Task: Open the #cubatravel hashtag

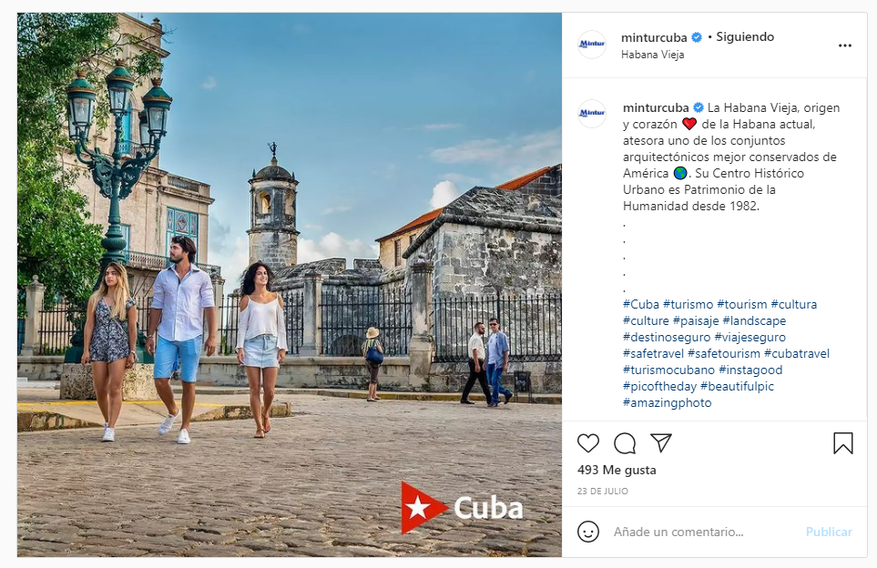Action: click(x=797, y=353)
